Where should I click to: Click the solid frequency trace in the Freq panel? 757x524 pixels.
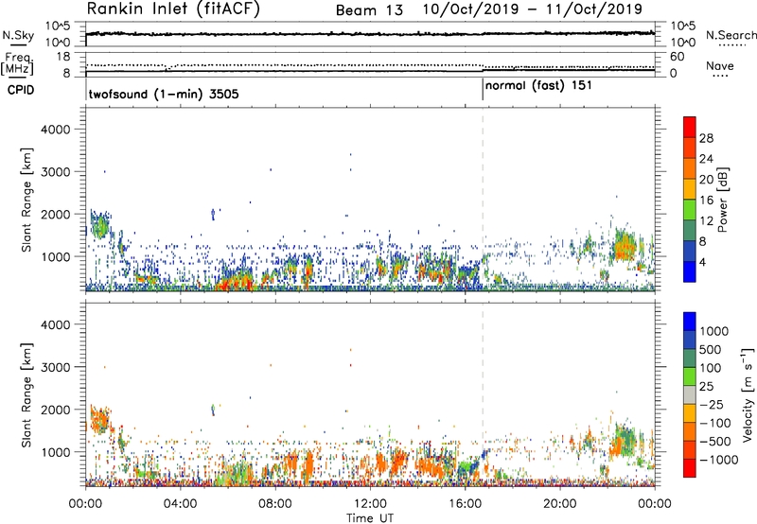(x=370, y=71)
